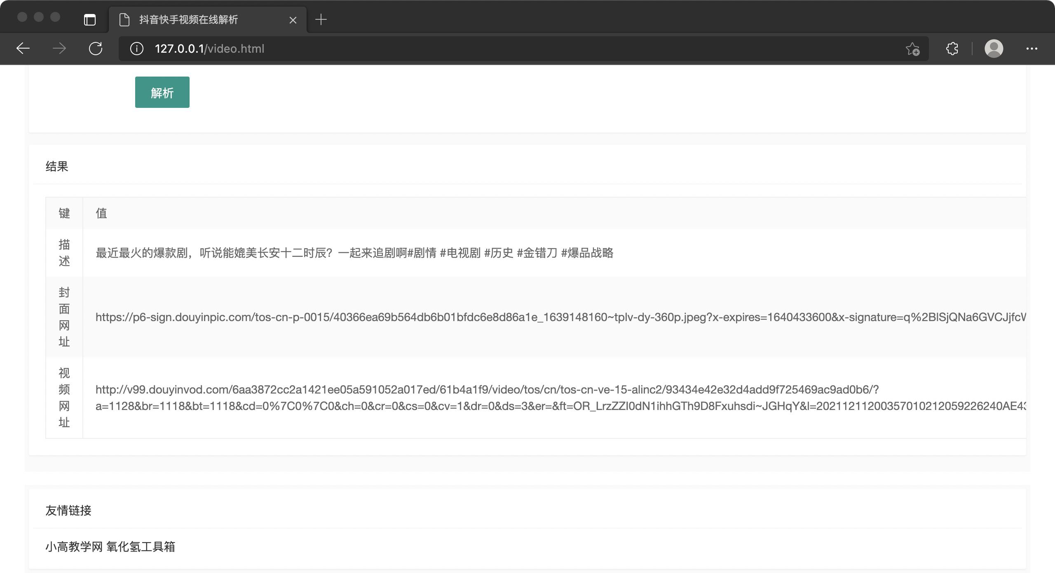Open the user profile avatar

(994, 49)
